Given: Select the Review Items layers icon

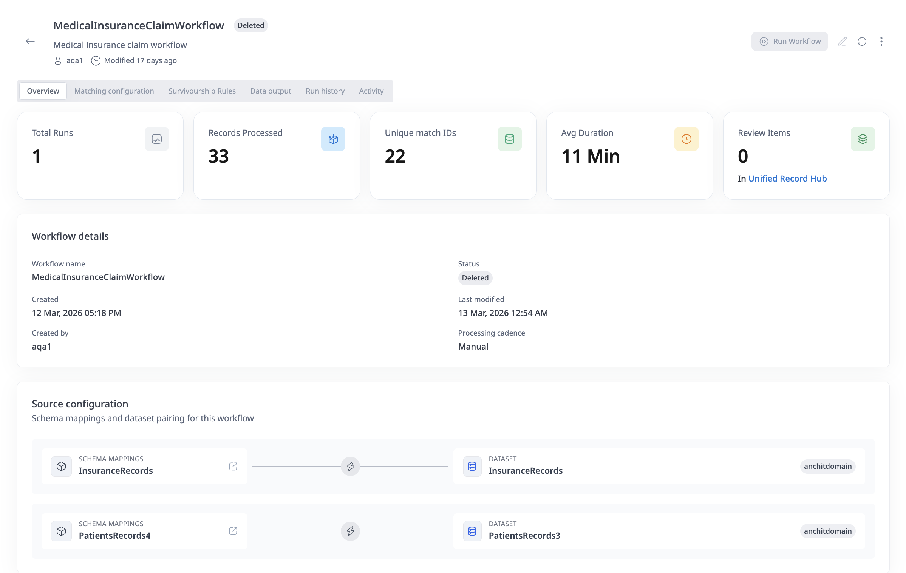Looking at the screenshot, I should pyautogui.click(x=863, y=139).
